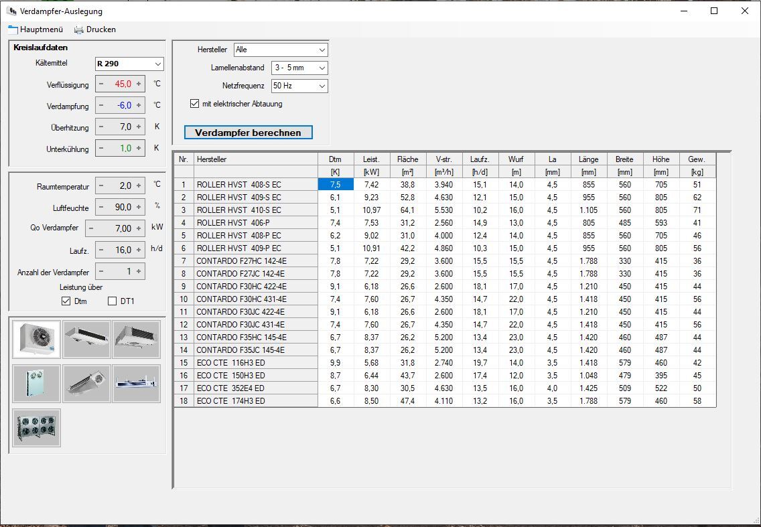Decrease Laufz. hours with minus

pyautogui.click(x=101, y=250)
